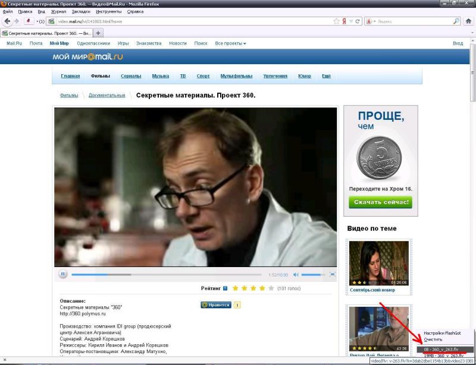The image size is (476, 365).
Task: Click the Вход login link
Action: (x=458, y=43)
